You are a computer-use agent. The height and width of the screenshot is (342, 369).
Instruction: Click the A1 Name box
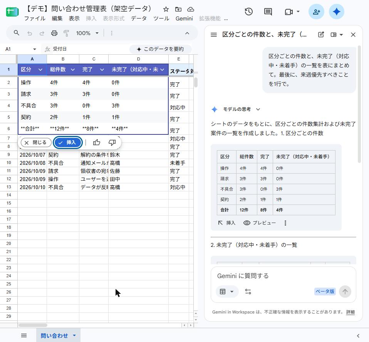pyautogui.click(x=18, y=49)
